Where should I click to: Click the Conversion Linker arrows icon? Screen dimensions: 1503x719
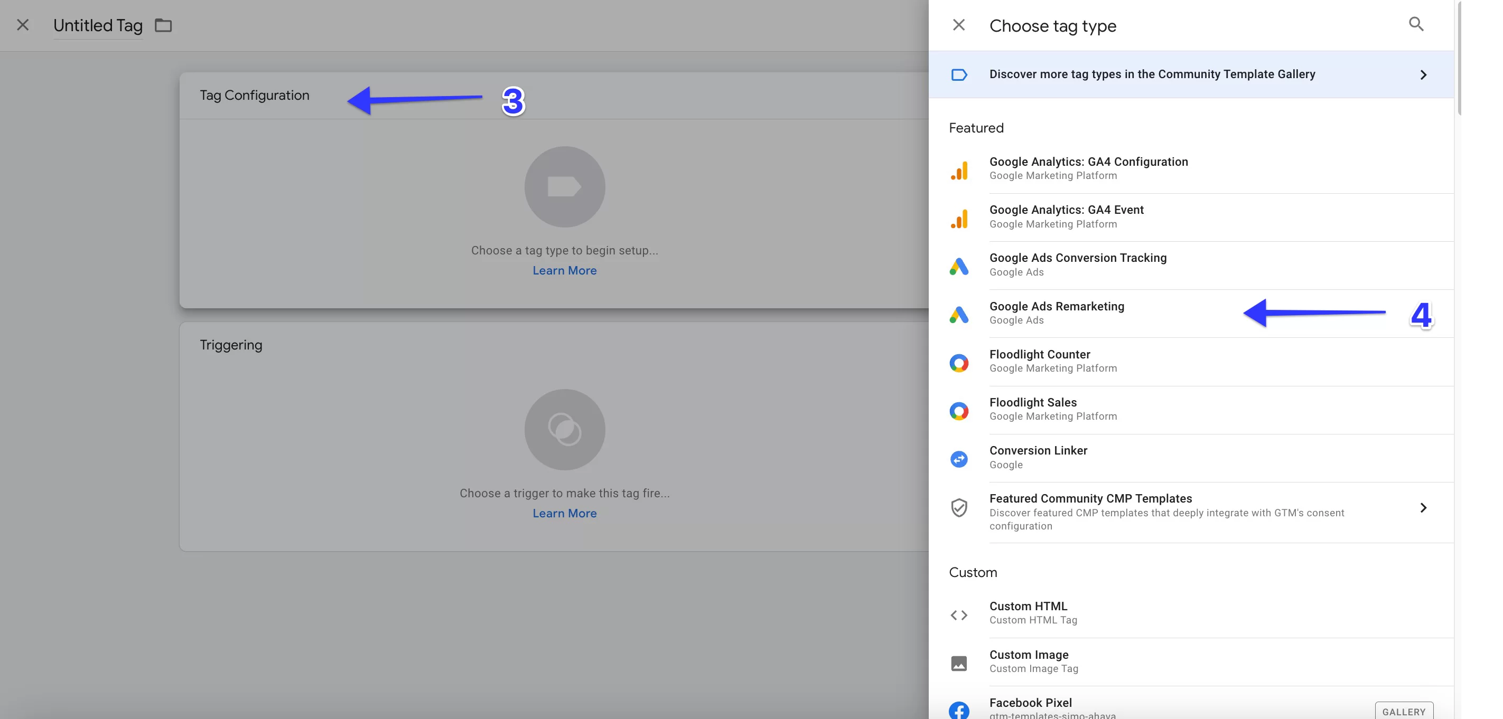click(959, 459)
